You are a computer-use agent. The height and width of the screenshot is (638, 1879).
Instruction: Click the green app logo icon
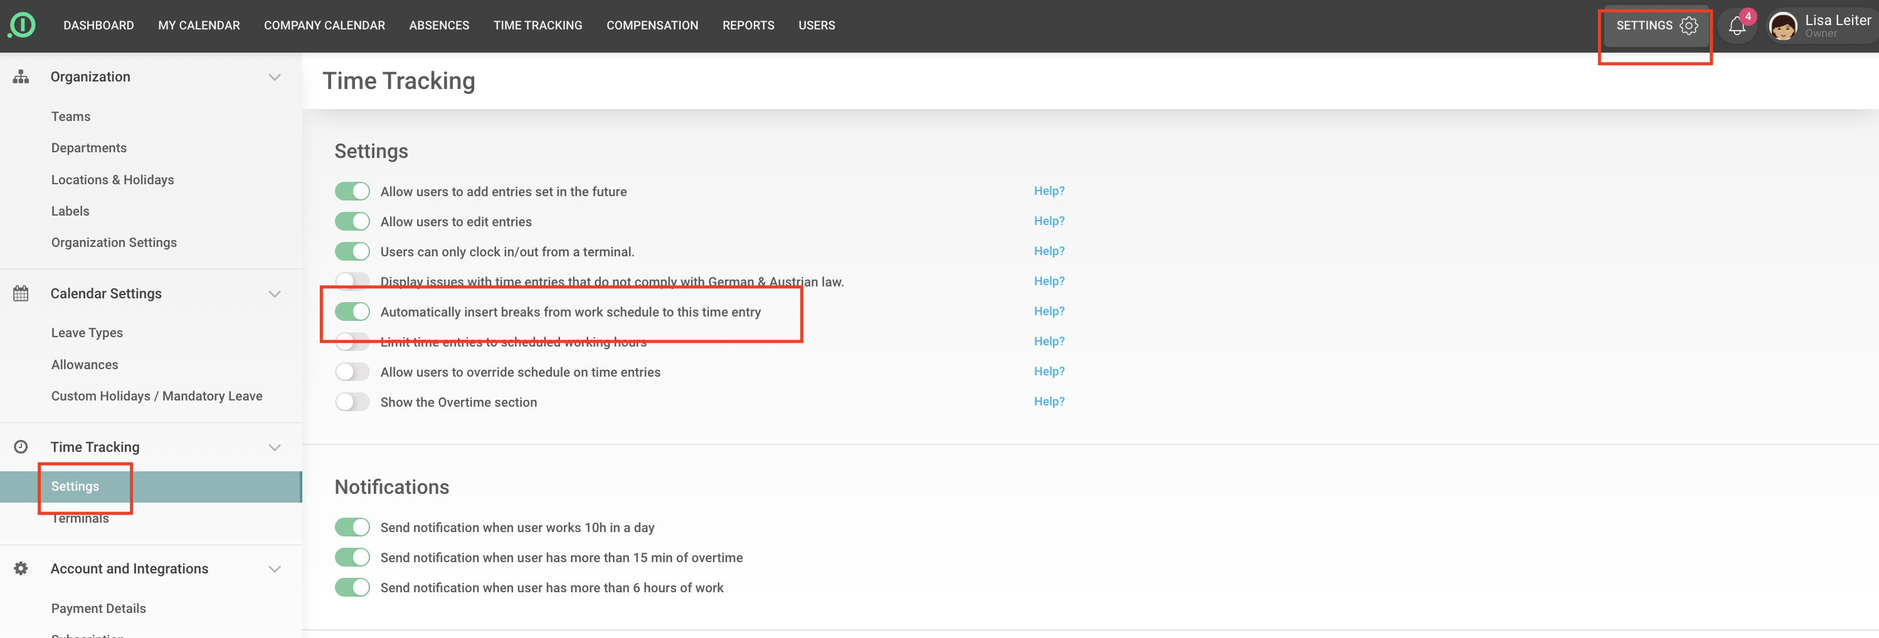22,26
